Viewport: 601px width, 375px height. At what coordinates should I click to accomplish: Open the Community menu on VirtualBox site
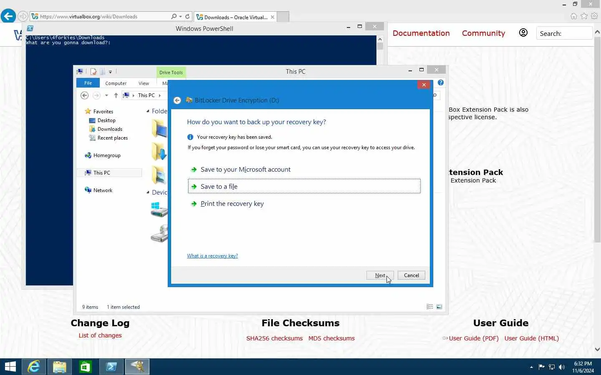(483, 33)
